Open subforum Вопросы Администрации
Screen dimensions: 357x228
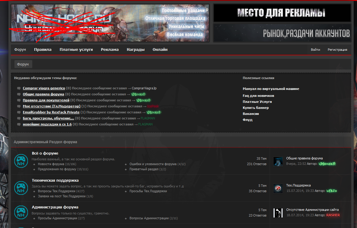click(149, 218)
